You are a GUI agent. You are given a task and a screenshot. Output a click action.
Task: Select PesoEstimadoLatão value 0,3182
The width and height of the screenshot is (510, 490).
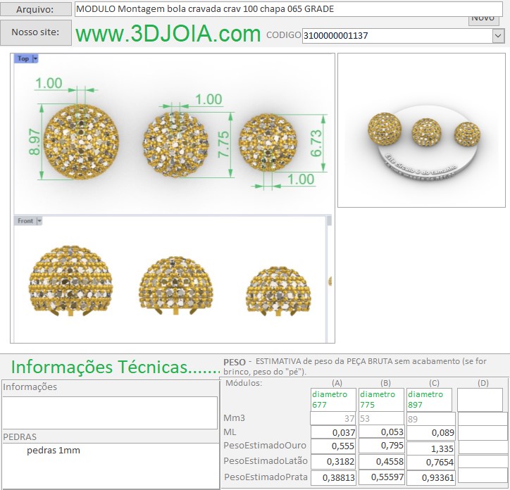tap(333, 462)
